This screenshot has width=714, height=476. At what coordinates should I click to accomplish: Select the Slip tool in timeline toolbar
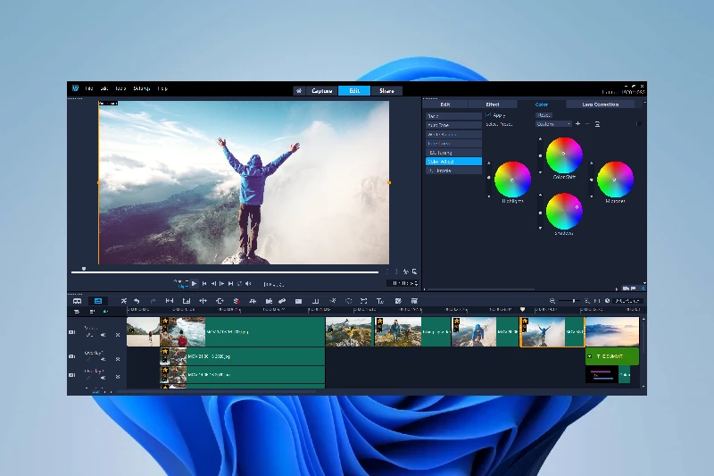(x=170, y=301)
